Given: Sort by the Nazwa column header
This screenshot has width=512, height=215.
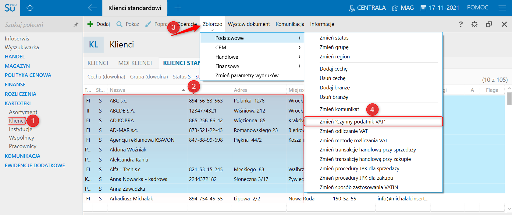Looking at the screenshot, I should click(x=147, y=90).
